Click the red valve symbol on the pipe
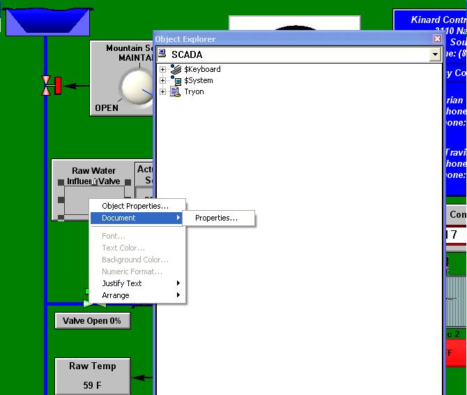 click(x=51, y=86)
